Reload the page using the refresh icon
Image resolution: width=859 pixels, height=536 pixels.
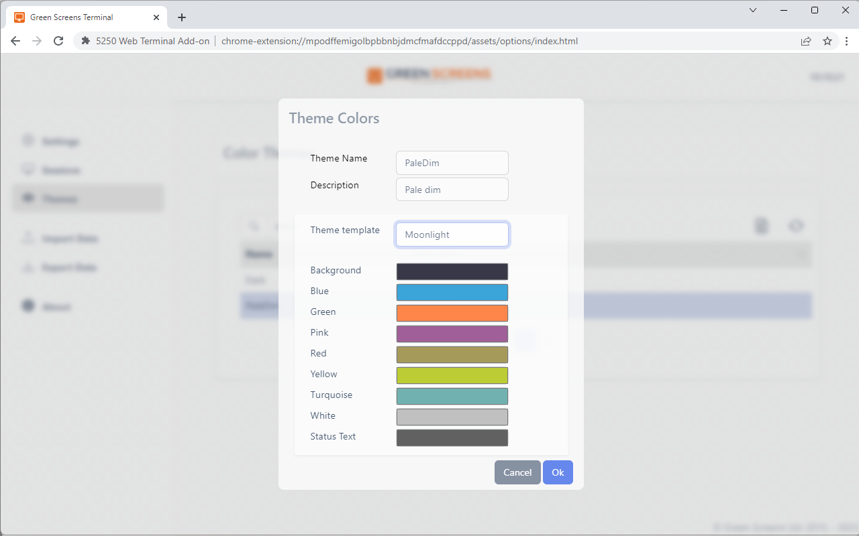58,41
